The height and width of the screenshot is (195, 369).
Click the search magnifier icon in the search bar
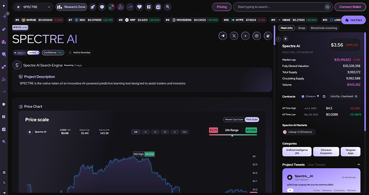point(327,7)
